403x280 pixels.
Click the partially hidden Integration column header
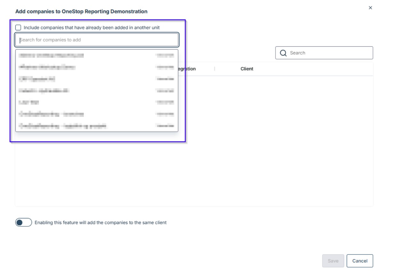click(x=187, y=69)
